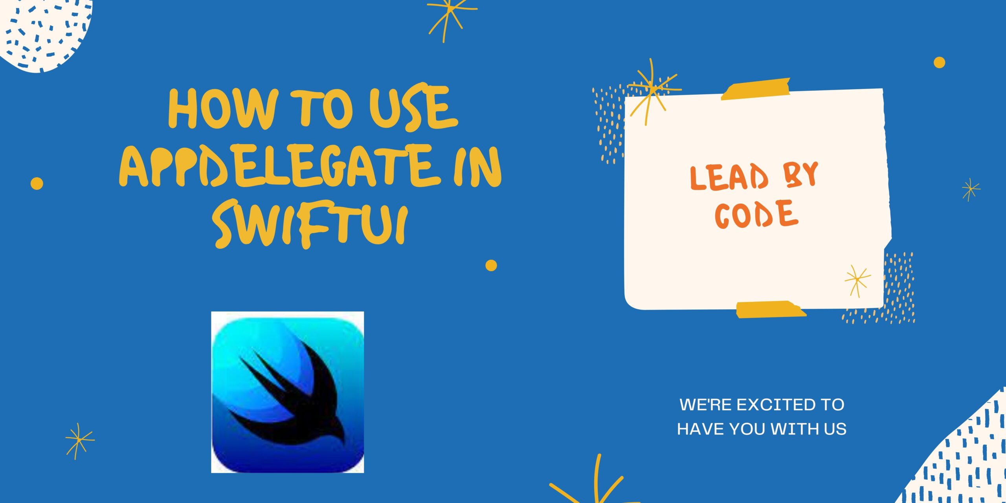Click the gold dot center-bottom

pos(491,266)
